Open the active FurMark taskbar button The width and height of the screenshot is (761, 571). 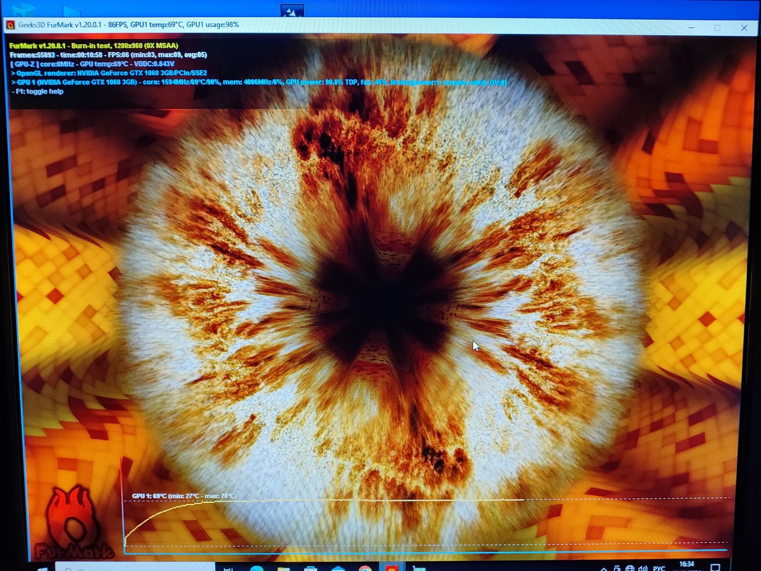point(392,567)
